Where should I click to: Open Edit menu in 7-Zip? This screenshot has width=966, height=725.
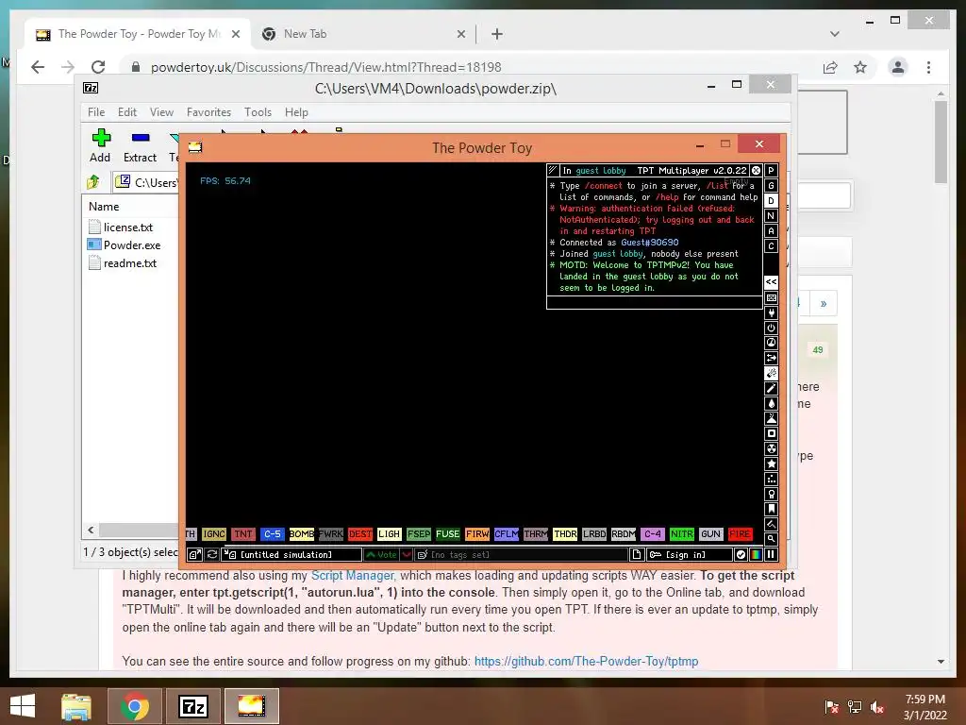[x=127, y=112]
